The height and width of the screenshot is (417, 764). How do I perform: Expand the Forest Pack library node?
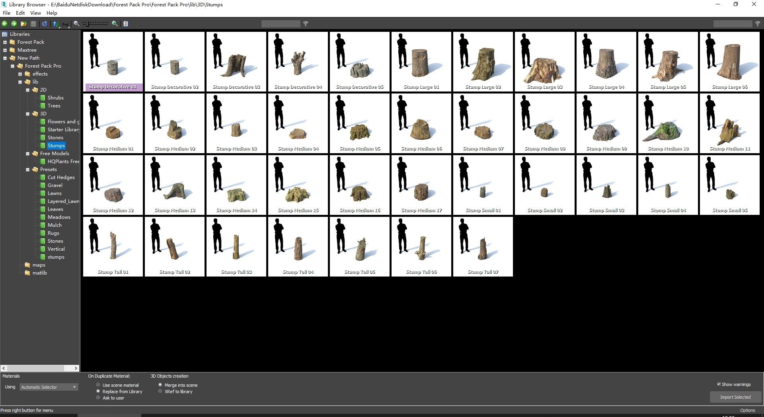pyautogui.click(x=5, y=42)
